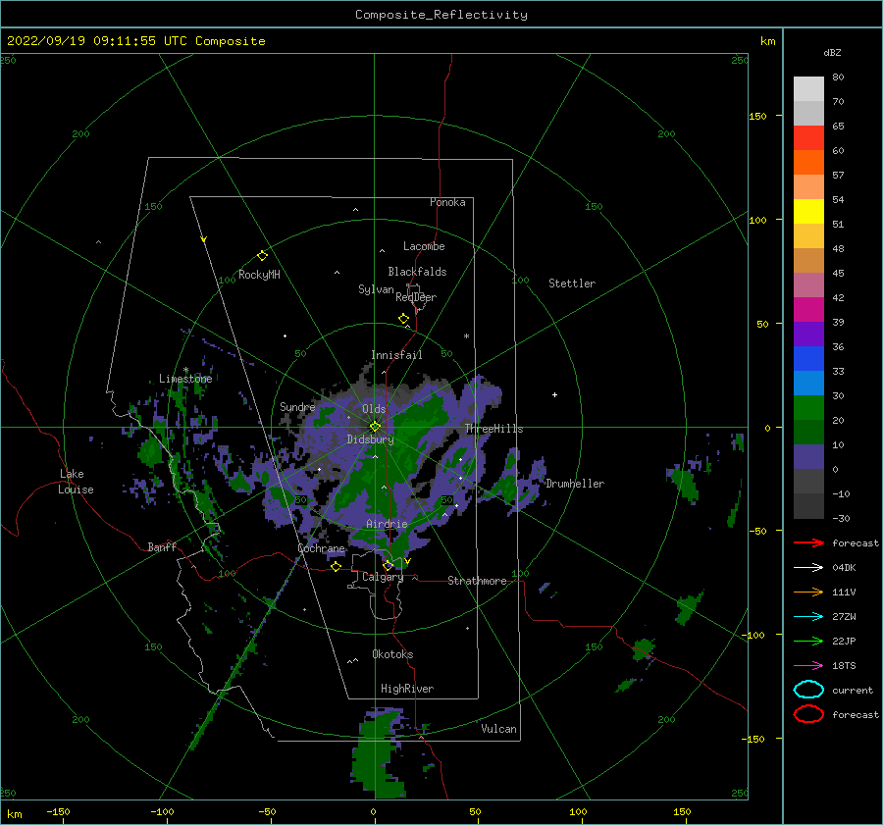Click the -100 tick label on bottom axis
Image resolution: width=883 pixels, height=825 pixels.
point(162,811)
